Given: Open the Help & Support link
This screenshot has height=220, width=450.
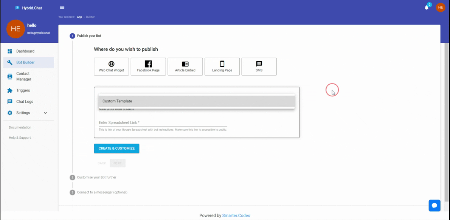Looking at the screenshot, I should tap(20, 138).
